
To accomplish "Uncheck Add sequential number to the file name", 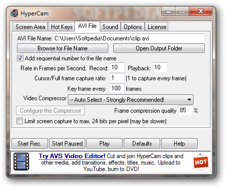I will click(20, 58).
